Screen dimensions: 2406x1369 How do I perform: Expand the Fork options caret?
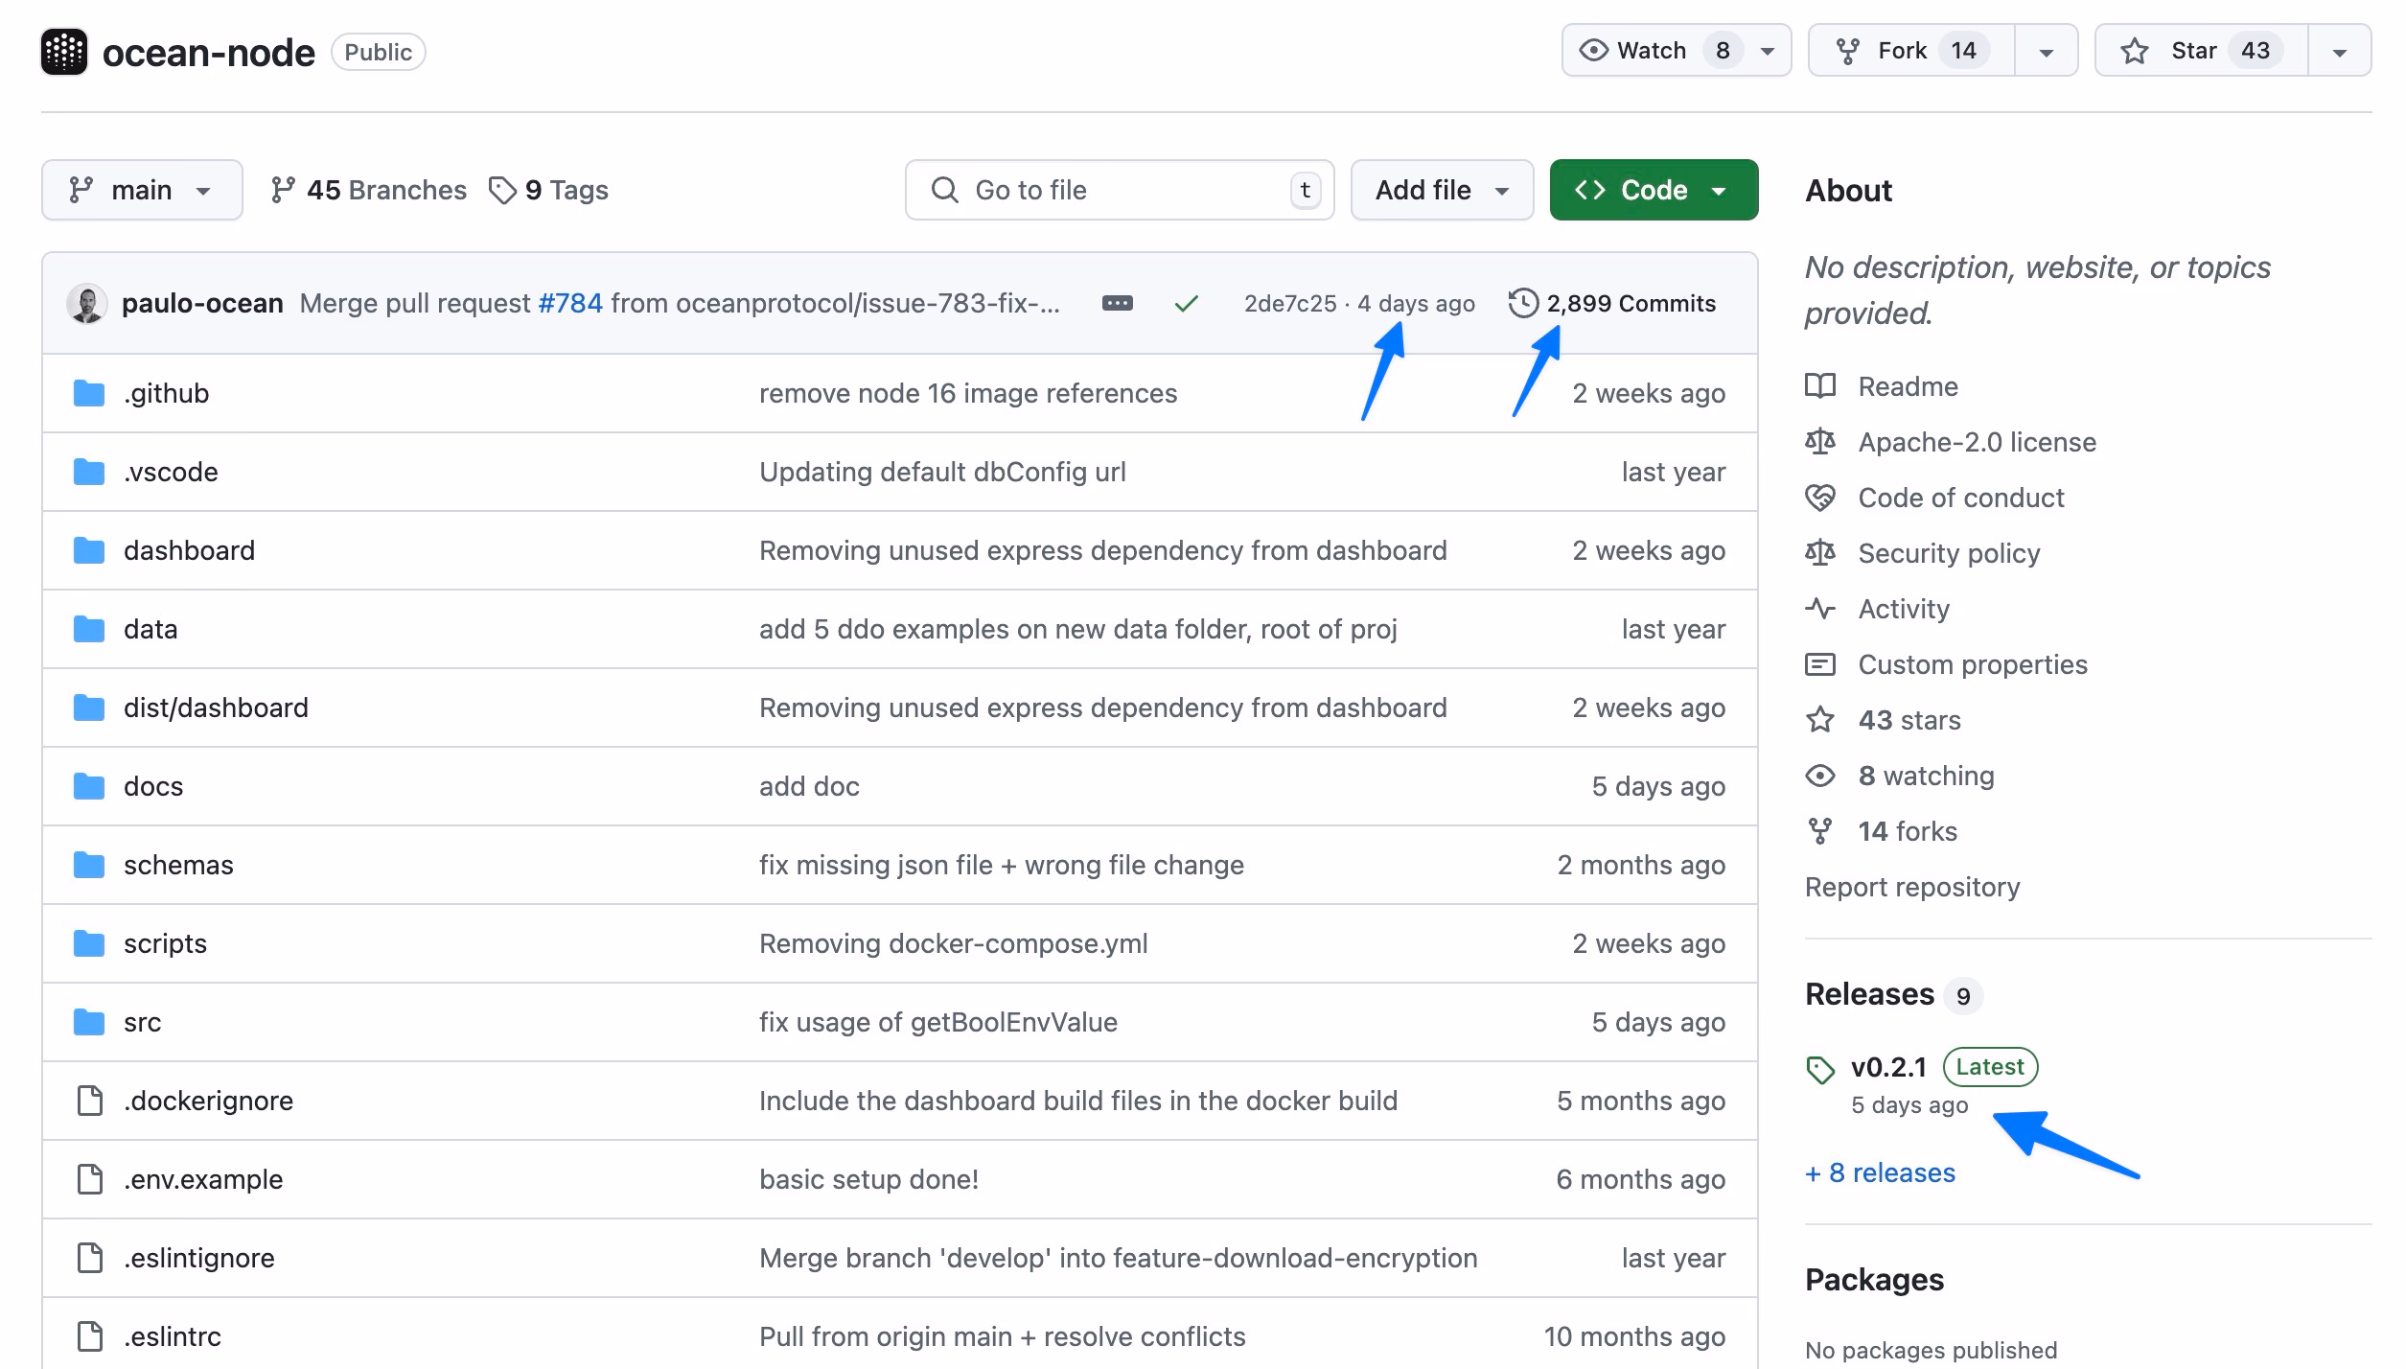(2045, 50)
